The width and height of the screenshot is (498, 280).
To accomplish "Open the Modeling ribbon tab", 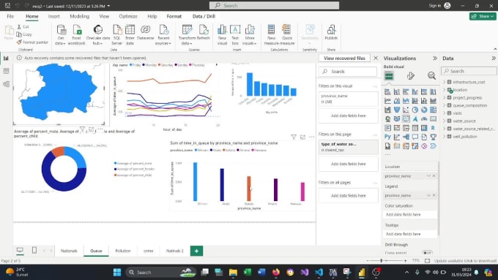I will [x=79, y=16].
